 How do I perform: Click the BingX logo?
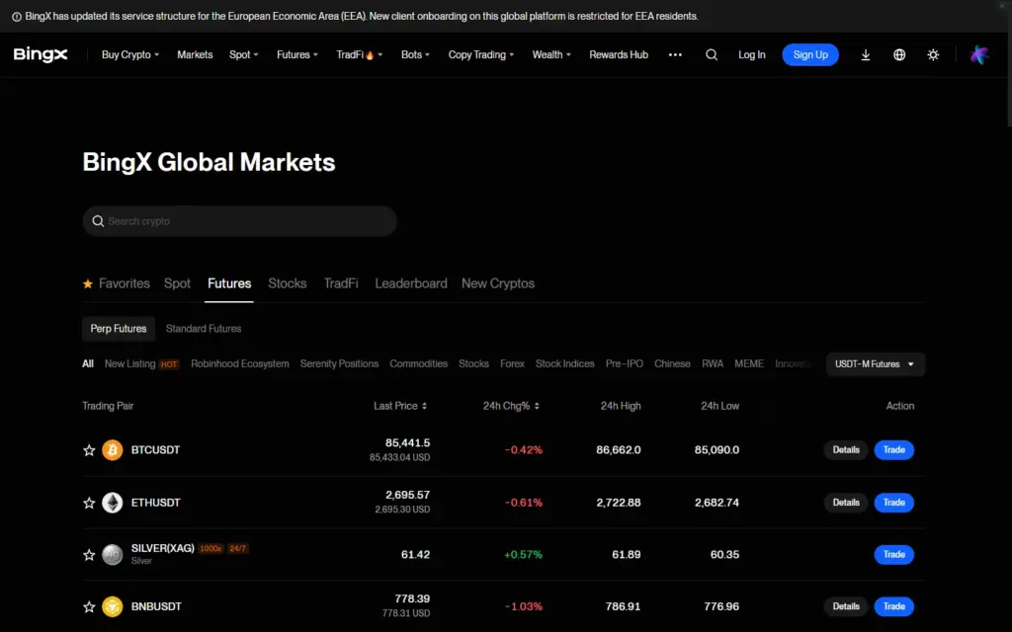(41, 55)
